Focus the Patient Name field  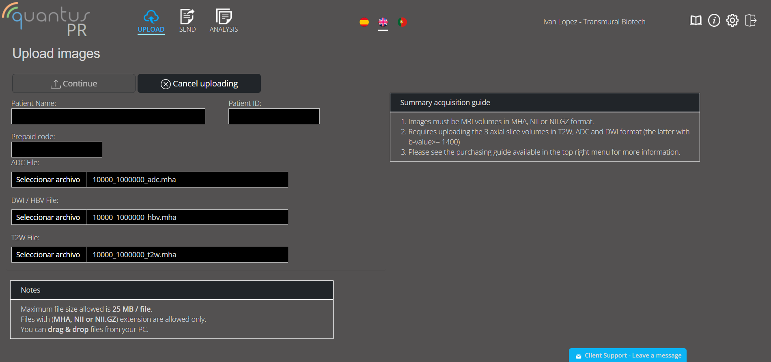pyautogui.click(x=108, y=116)
